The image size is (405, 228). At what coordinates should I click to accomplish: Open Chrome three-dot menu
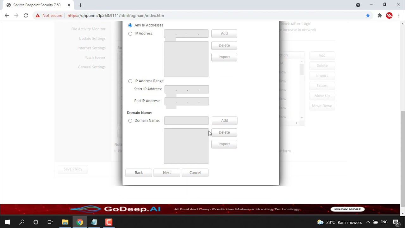(399, 16)
